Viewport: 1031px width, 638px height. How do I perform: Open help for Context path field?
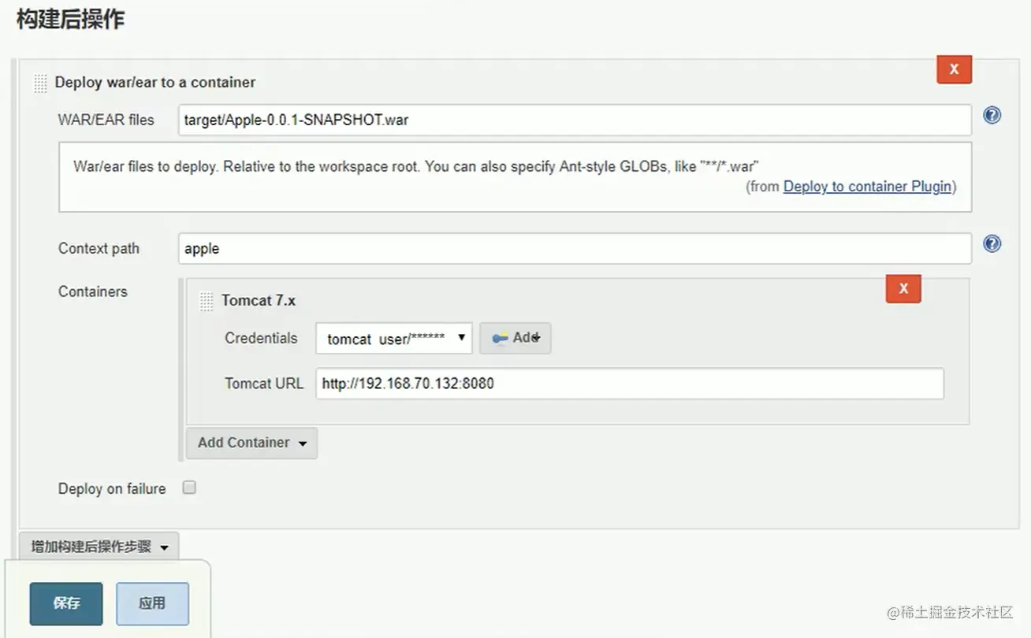tap(992, 244)
